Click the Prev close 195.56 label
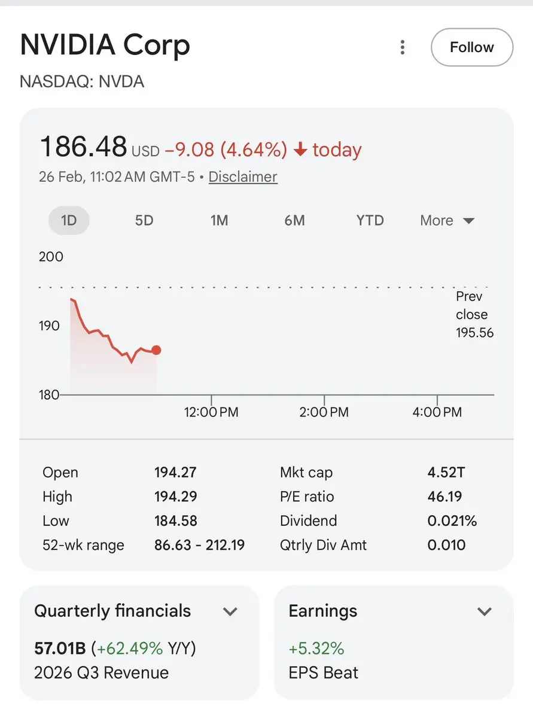Viewport: 533px width, 718px height. click(474, 315)
